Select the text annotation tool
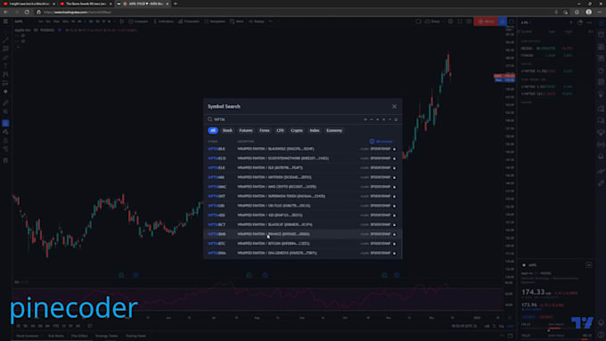The height and width of the screenshot is (341, 606). [5, 66]
